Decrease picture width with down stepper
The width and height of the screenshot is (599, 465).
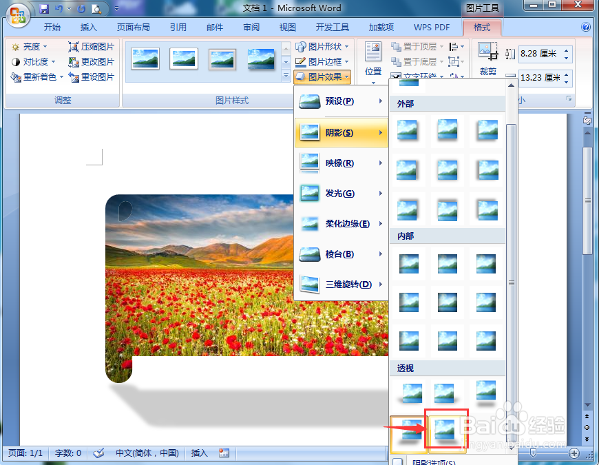[566, 81]
